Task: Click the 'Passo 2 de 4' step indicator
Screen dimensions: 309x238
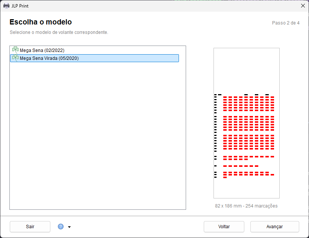Action: click(x=286, y=23)
